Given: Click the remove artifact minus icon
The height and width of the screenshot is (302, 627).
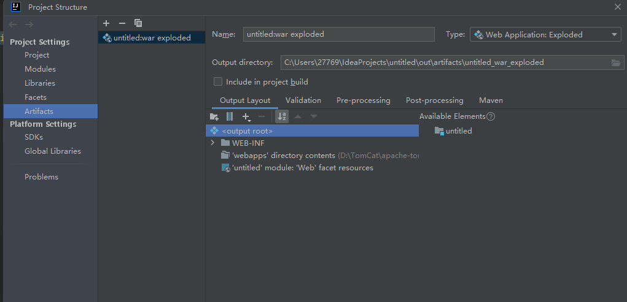Looking at the screenshot, I should (122, 23).
